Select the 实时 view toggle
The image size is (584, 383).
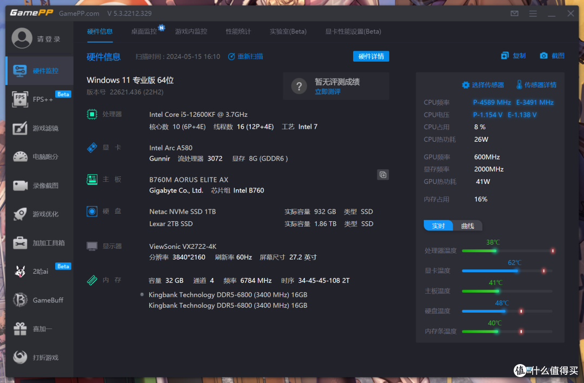click(439, 226)
